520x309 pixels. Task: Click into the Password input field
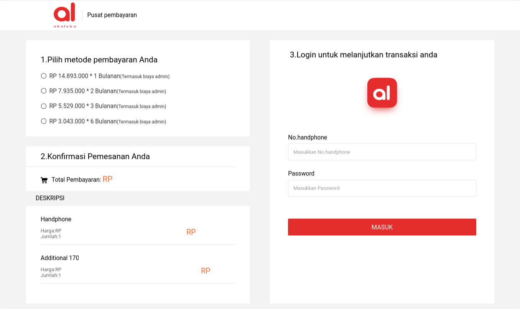pyautogui.click(x=382, y=188)
